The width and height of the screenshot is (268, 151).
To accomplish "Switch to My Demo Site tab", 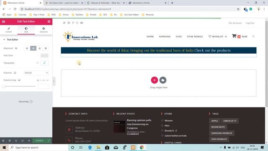I will tap(64, 3).
